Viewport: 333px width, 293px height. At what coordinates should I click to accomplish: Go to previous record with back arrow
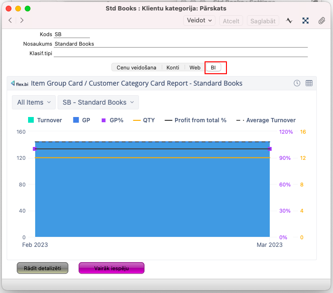tap(10, 20)
